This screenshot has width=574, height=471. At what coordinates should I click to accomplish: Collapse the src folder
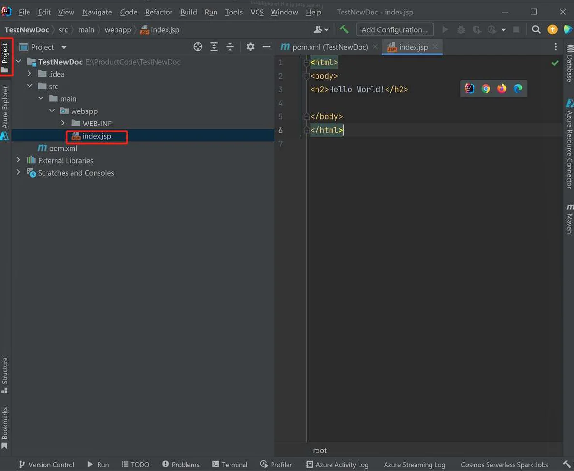[x=29, y=86]
